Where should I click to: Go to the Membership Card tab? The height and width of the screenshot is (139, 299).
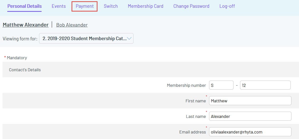coord(145,6)
